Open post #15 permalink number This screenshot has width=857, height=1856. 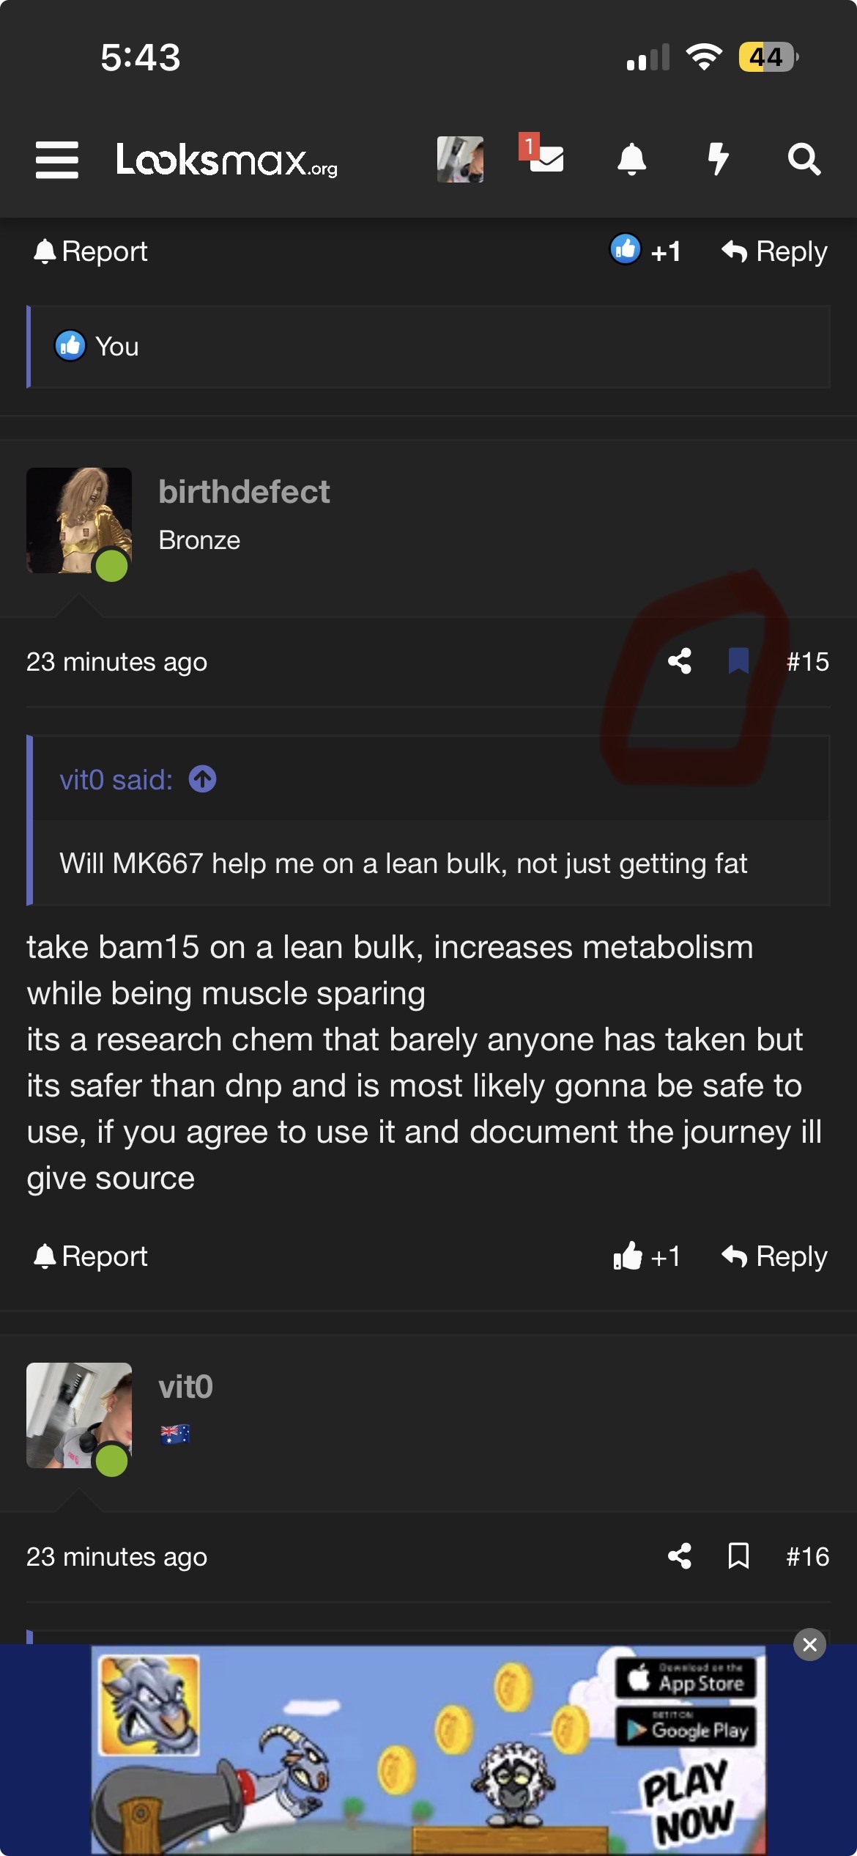coord(807,662)
